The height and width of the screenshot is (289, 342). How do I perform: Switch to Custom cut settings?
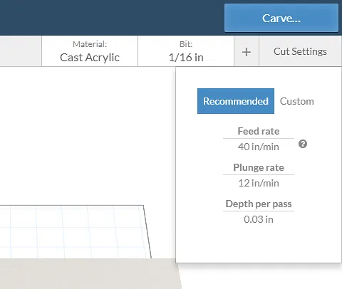click(x=296, y=101)
